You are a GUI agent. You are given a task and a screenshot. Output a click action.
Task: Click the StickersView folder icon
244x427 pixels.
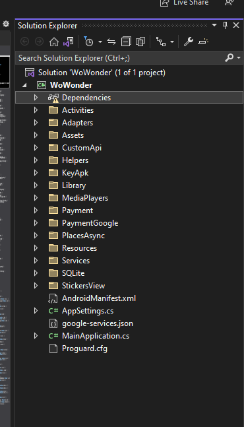pyautogui.click(x=53, y=285)
